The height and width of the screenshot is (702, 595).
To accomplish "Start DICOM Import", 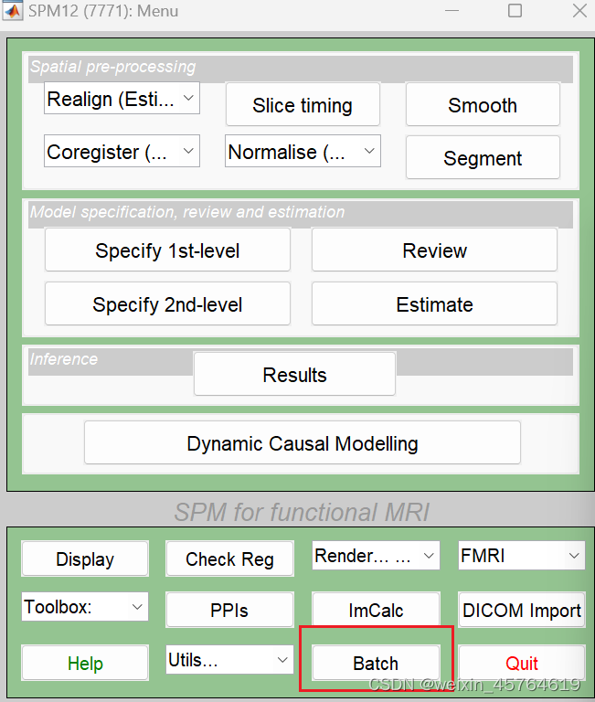I will [522, 610].
